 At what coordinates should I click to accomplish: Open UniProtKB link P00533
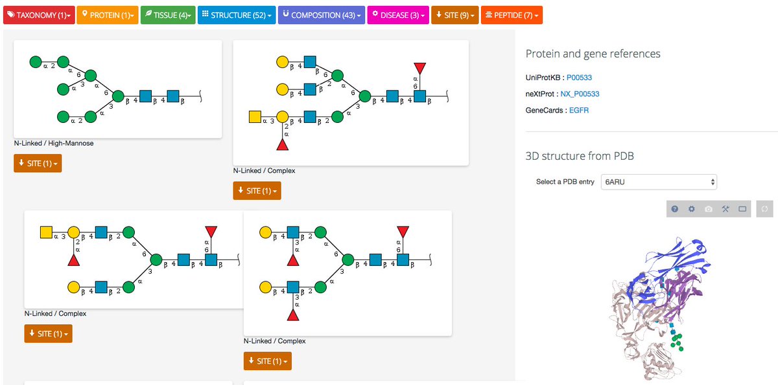[579, 78]
